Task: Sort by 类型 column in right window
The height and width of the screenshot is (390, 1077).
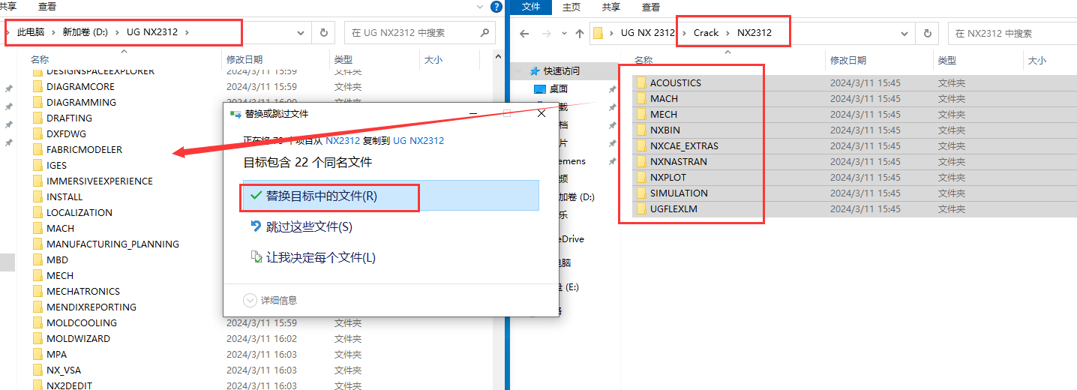Action: point(947,61)
